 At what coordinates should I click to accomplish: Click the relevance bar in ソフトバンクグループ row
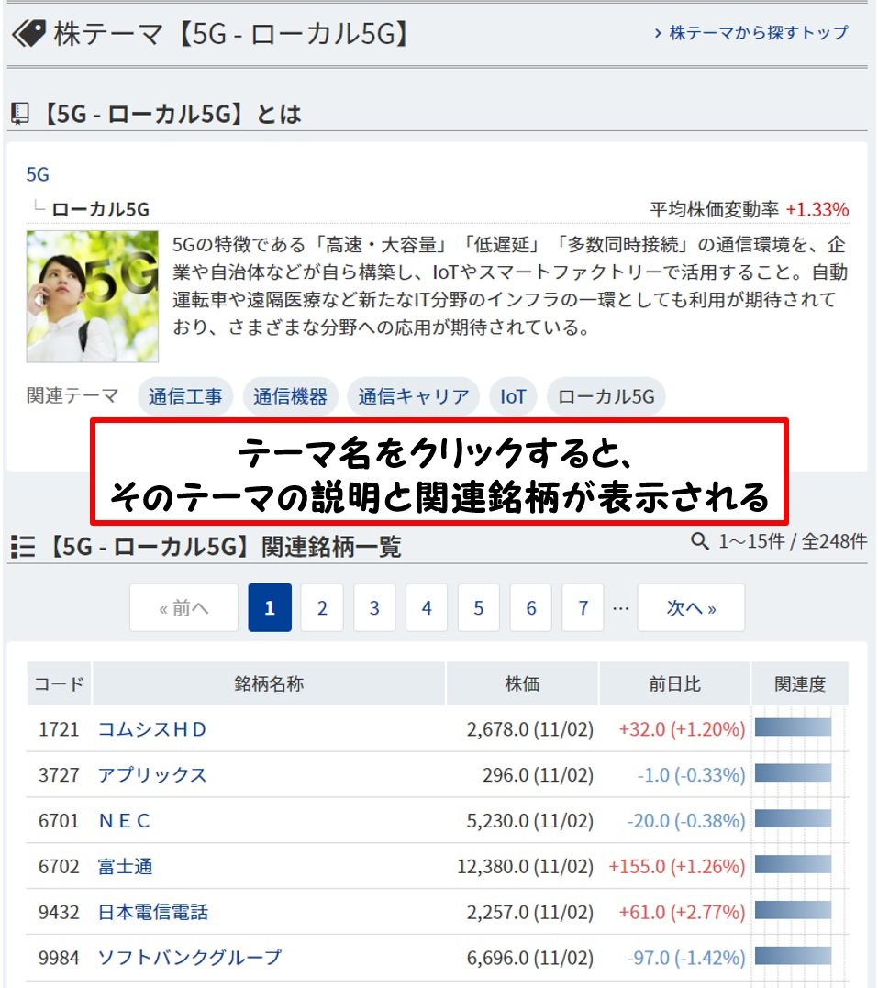(x=793, y=956)
